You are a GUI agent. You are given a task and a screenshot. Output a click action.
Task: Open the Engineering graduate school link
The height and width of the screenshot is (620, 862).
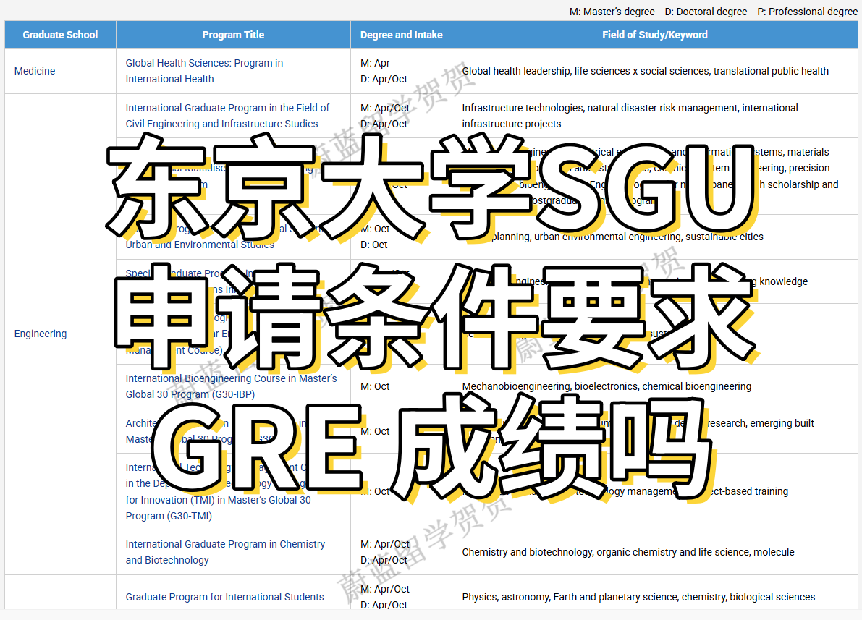pyautogui.click(x=40, y=334)
